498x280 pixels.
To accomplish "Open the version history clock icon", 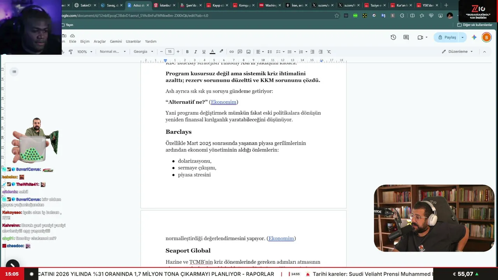I will tap(393, 37).
